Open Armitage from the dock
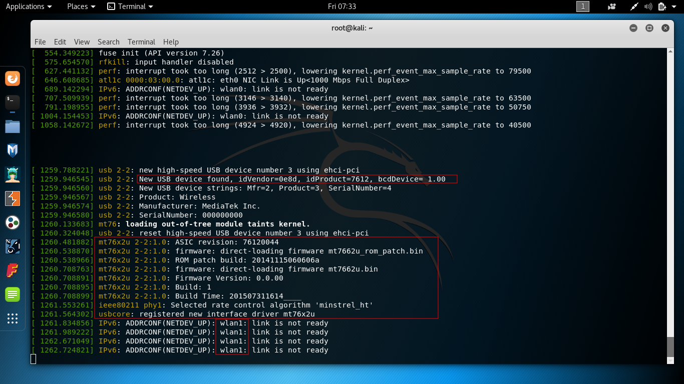 pos(13,174)
